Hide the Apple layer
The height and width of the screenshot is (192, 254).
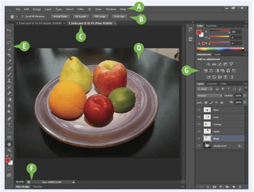coord(199,131)
